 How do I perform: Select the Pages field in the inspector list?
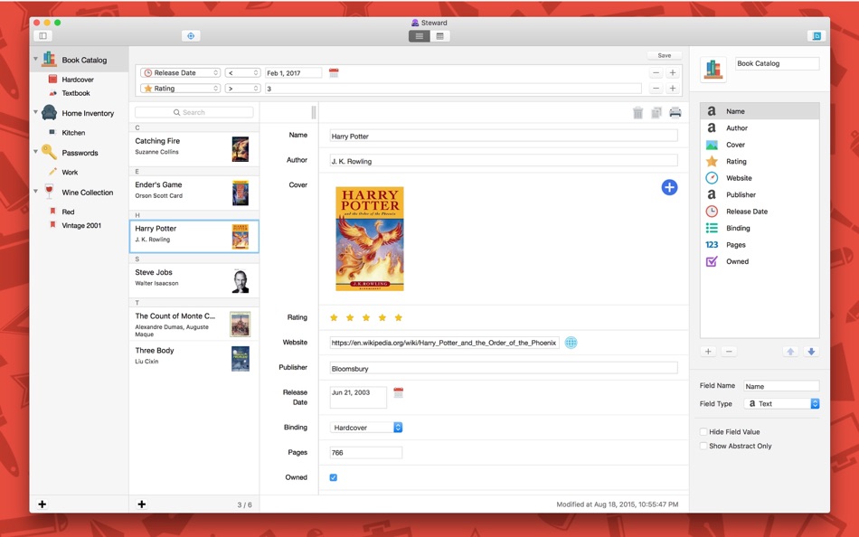760,245
